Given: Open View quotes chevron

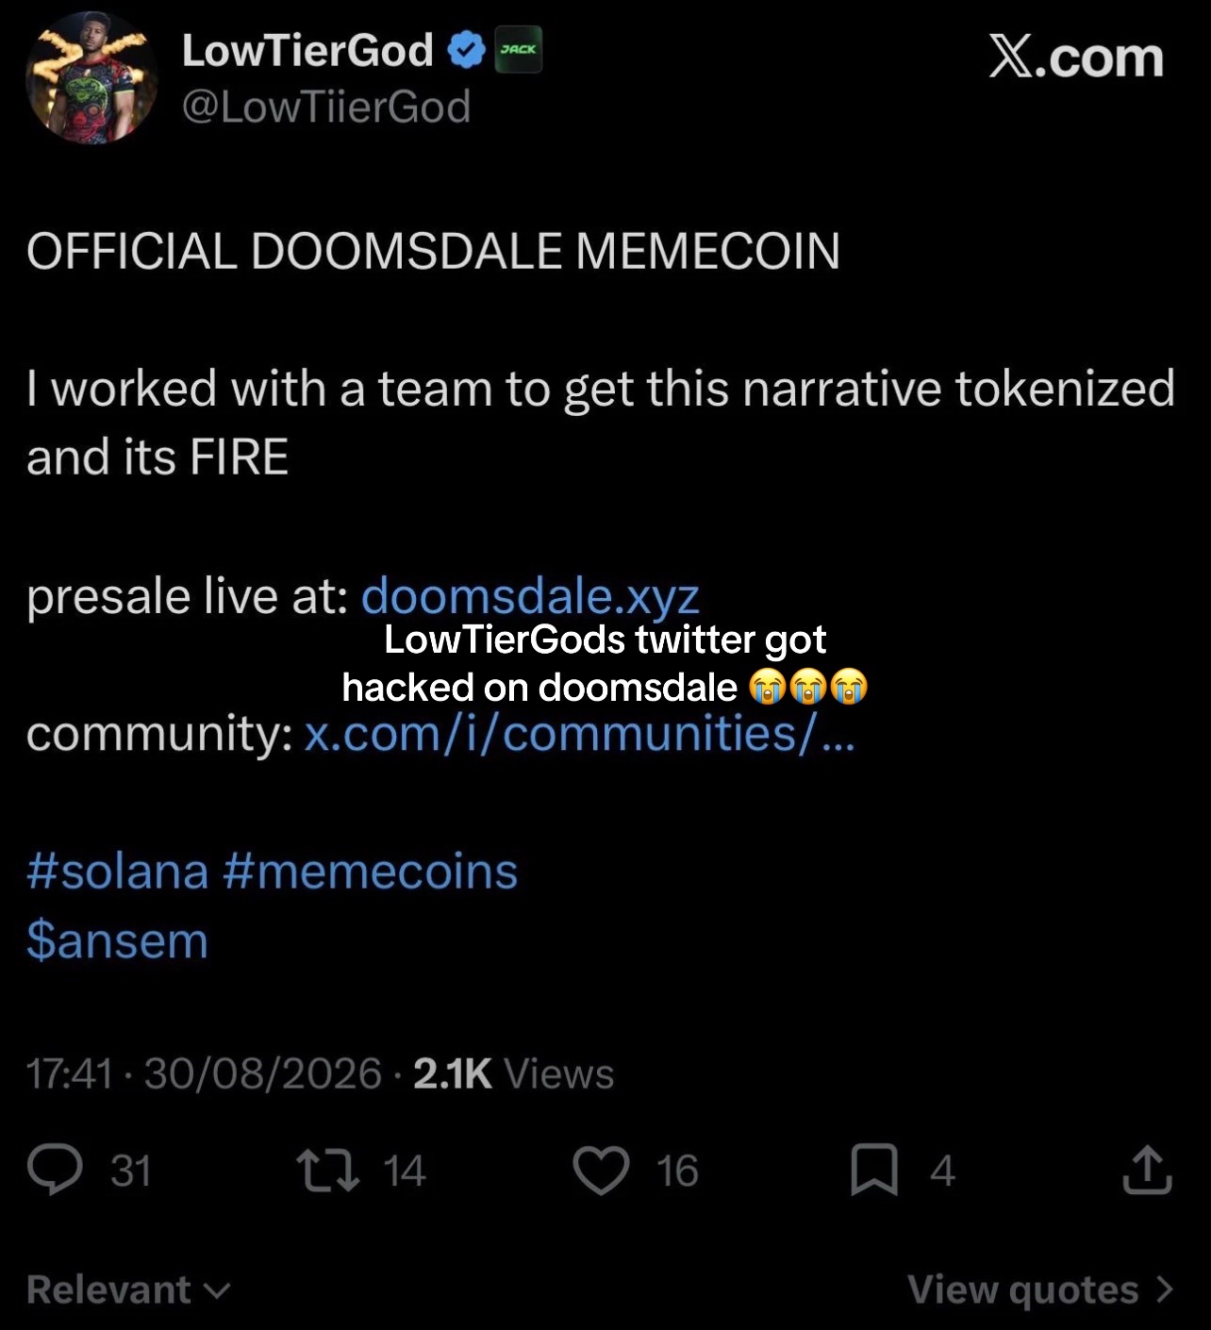Looking at the screenshot, I should click(1040, 1289).
